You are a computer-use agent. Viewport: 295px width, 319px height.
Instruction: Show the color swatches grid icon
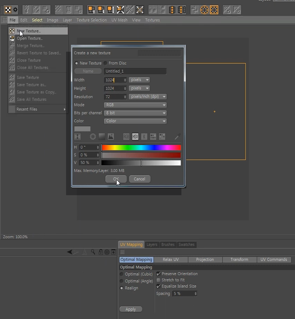pos(162,137)
